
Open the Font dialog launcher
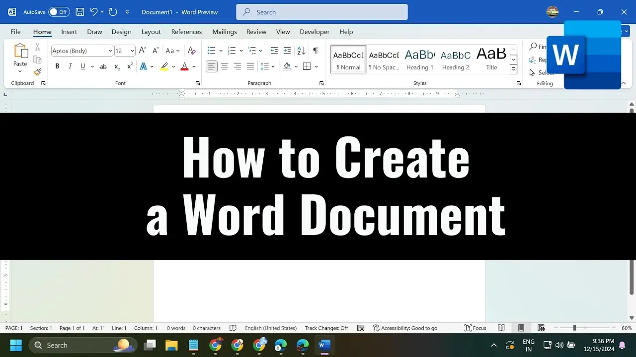coord(198,83)
